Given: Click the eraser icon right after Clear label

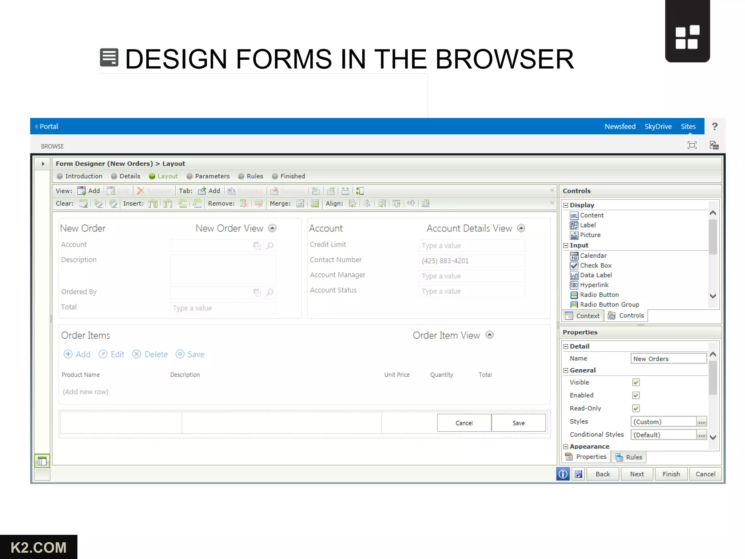Looking at the screenshot, I should pyautogui.click(x=84, y=203).
